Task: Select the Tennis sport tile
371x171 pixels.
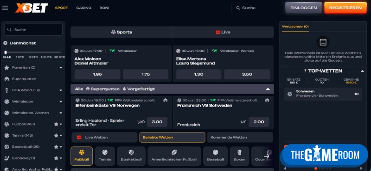Action: 105,156
